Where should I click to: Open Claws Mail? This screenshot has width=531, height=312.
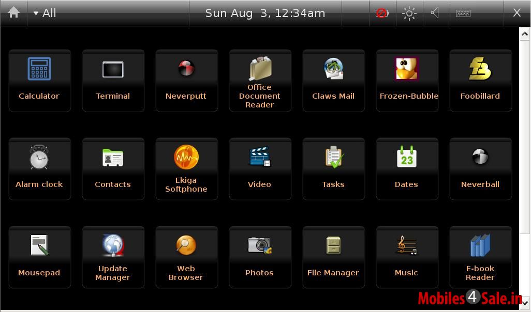point(333,80)
